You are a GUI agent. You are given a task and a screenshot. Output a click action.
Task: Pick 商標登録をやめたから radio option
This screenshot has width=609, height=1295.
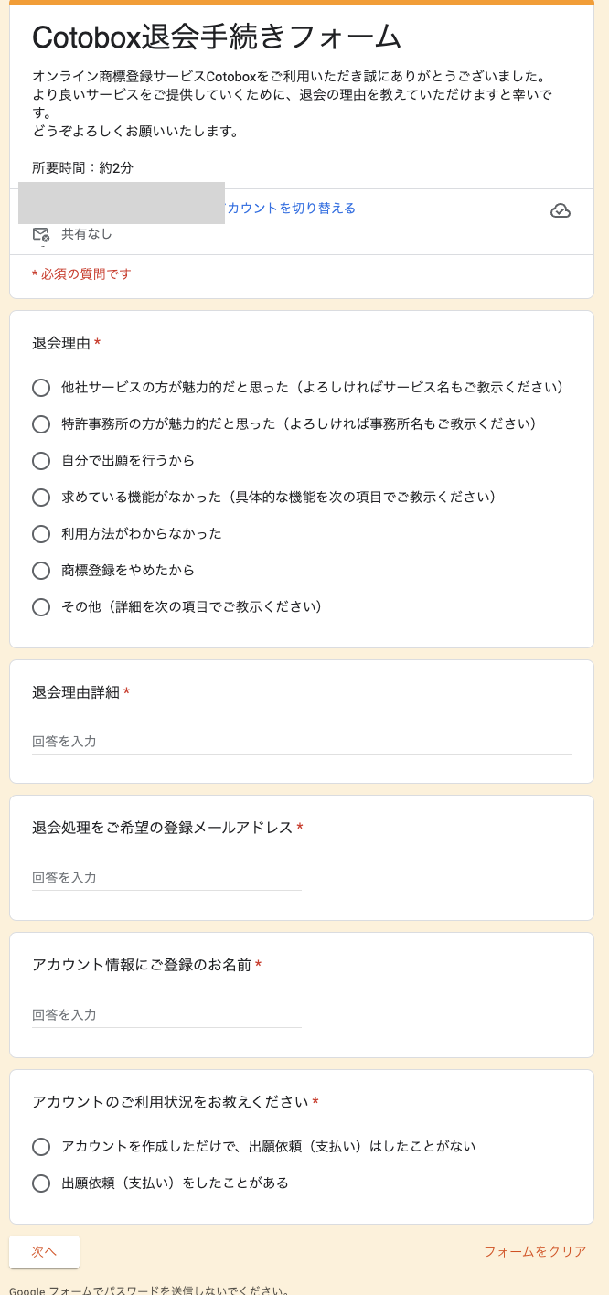coord(41,571)
